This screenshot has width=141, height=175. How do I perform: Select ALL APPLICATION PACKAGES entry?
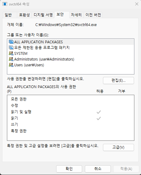pos(71,42)
